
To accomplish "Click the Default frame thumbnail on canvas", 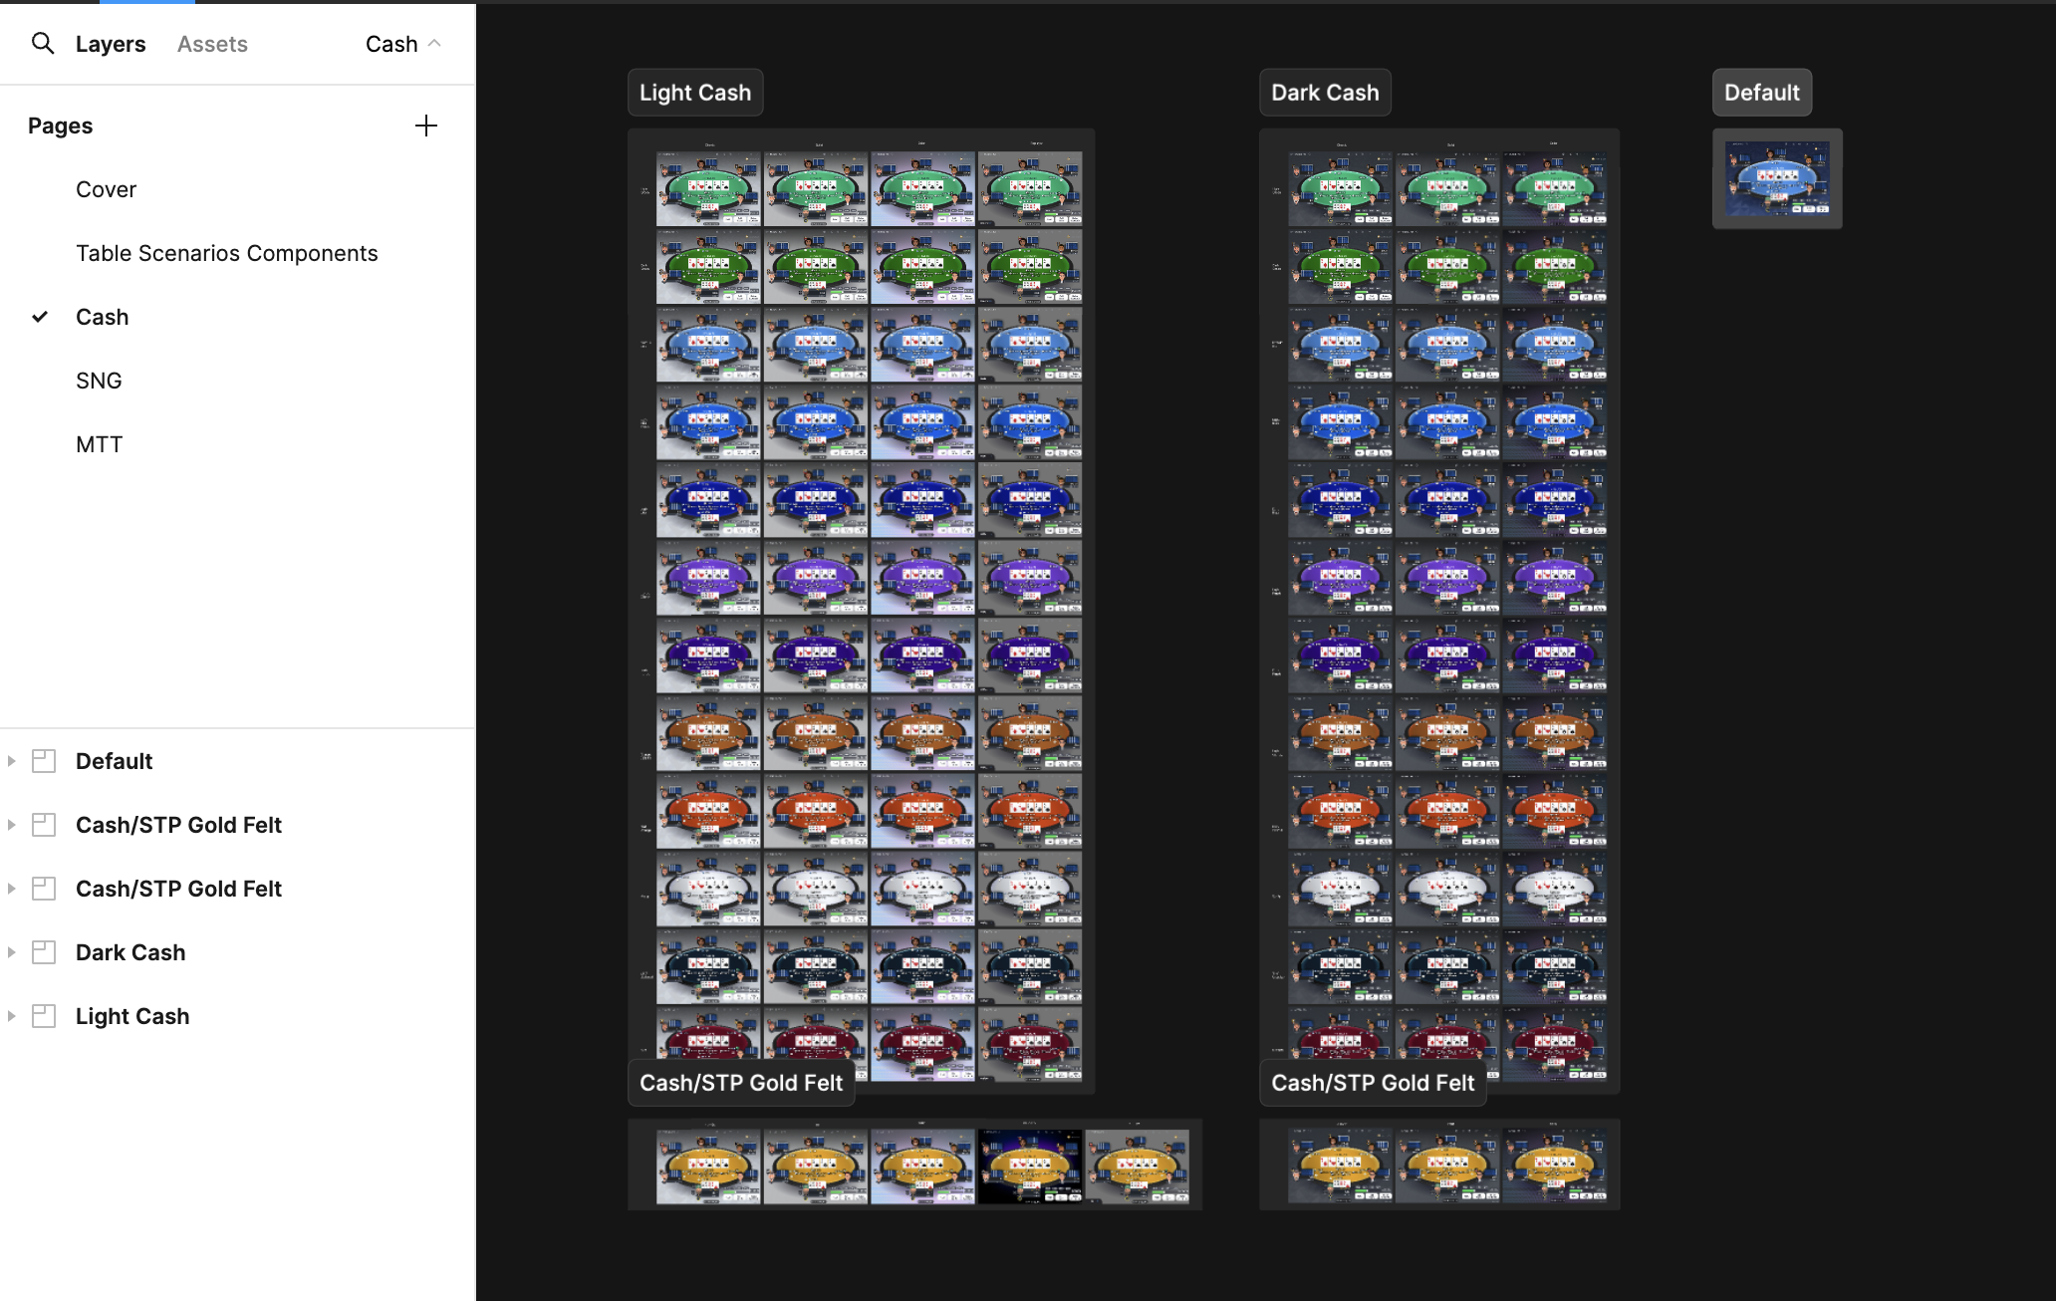I will [x=1777, y=179].
